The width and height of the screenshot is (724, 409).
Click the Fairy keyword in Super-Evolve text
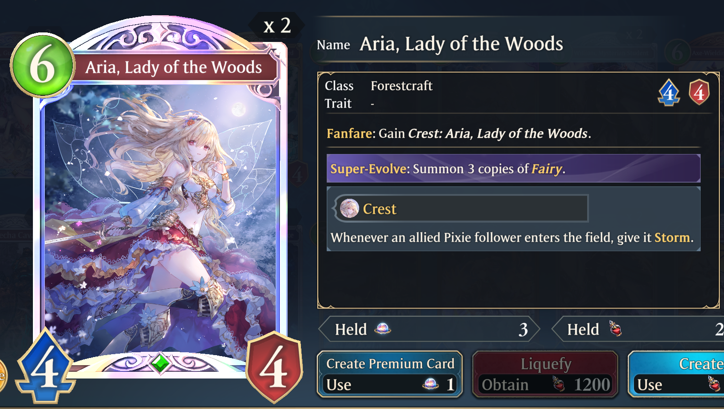click(547, 169)
